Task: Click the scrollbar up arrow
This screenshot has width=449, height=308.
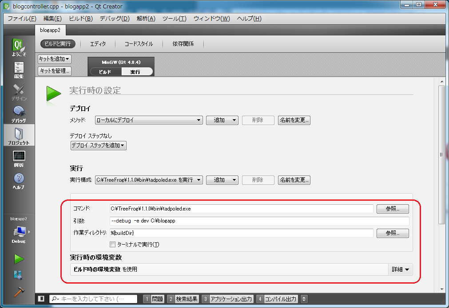Action: click(x=441, y=82)
